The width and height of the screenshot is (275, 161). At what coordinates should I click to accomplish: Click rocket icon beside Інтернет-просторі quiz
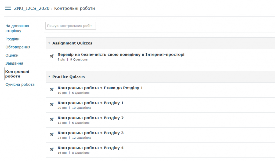click(x=52, y=56)
